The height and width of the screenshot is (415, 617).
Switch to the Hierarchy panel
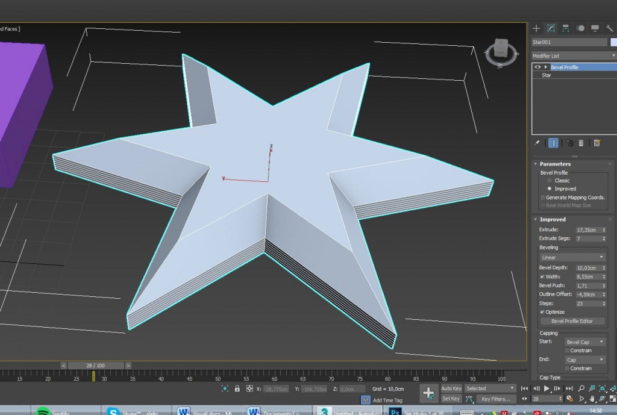click(x=565, y=28)
